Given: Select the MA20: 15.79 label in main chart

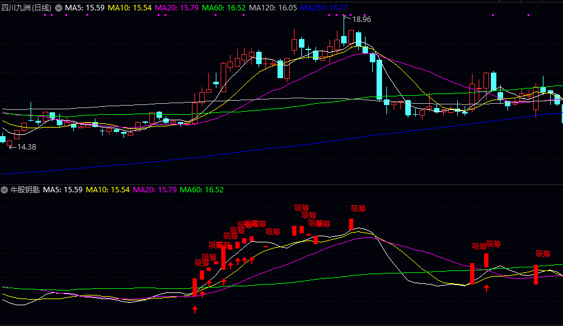Looking at the screenshot, I should 177,7.
